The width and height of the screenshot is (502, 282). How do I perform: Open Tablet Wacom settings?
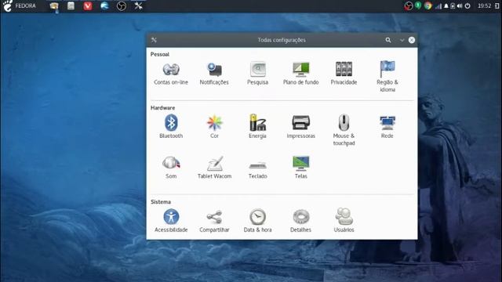pyautogui.click(x=214, y=167)
